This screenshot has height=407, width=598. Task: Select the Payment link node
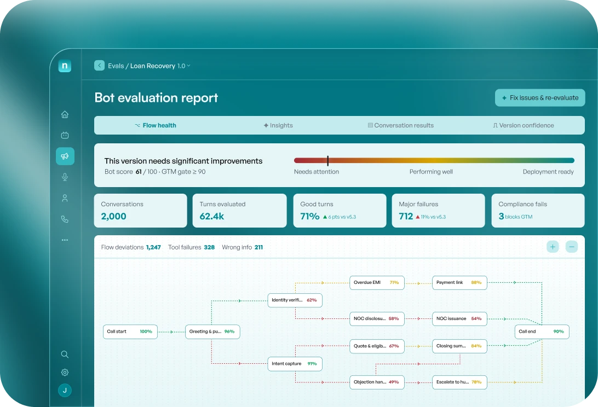(459, 283)
